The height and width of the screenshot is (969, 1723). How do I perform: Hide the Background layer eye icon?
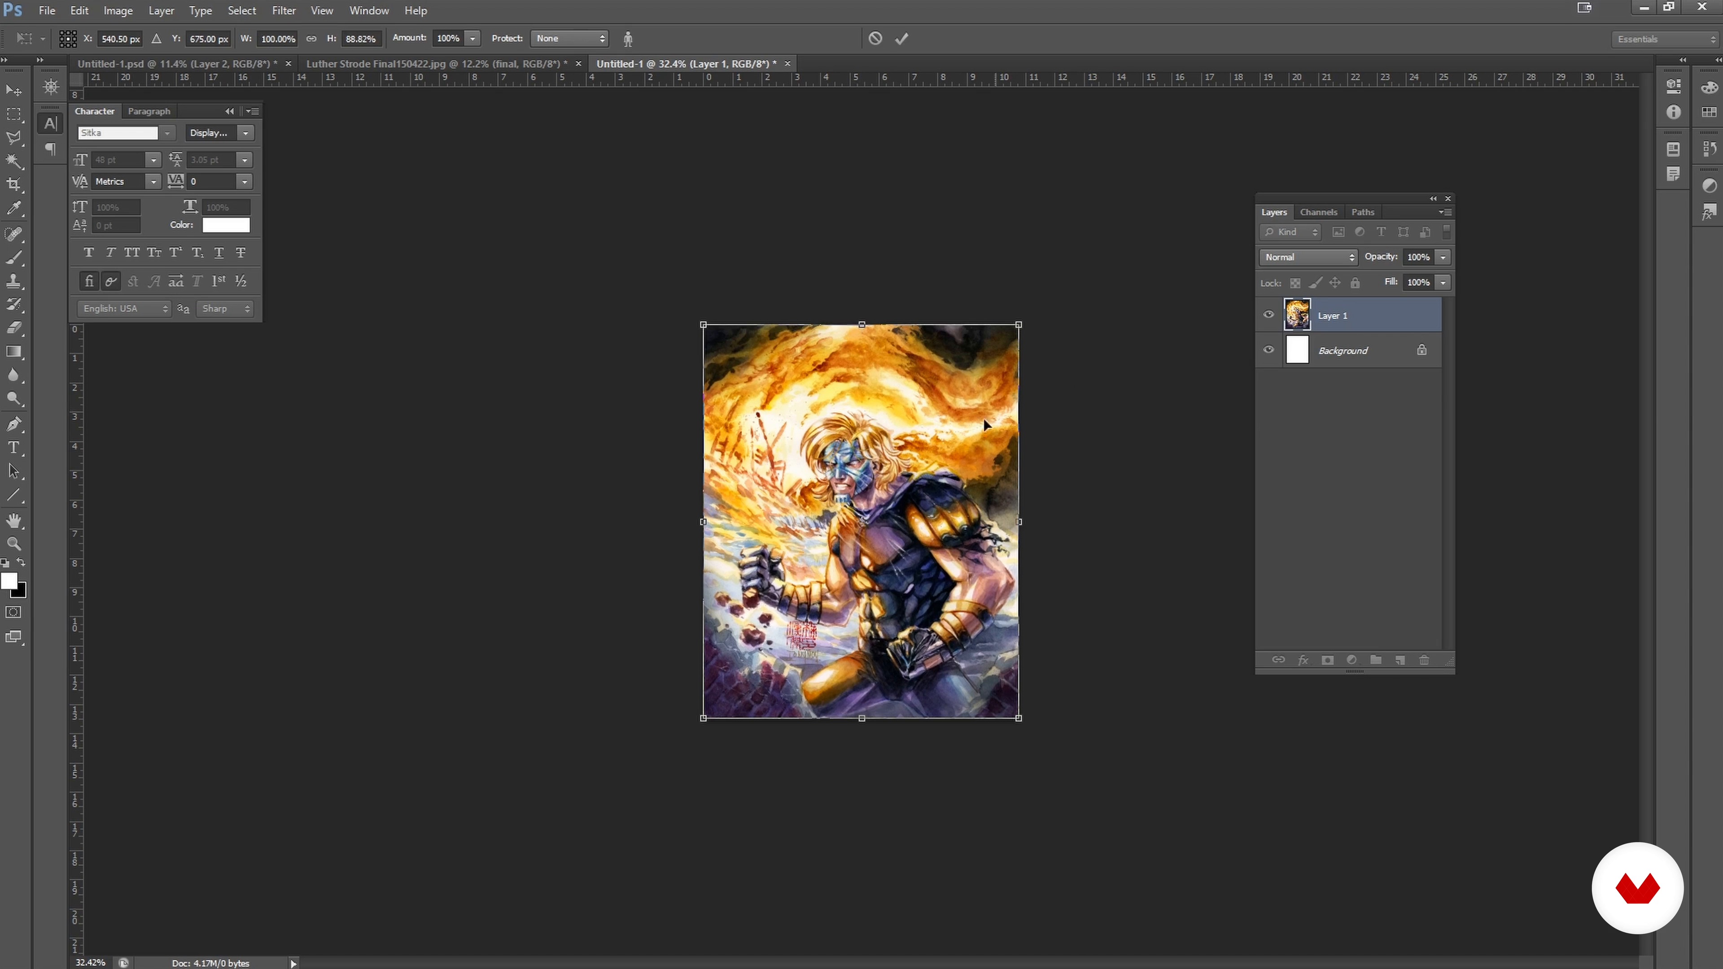point(1268,350)
